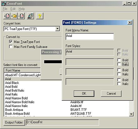Open the Help menu

tap(22, 9)
